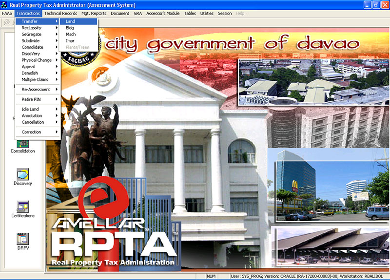Open the Session menu
The image size is (390, 280).
tap(225, 14)
